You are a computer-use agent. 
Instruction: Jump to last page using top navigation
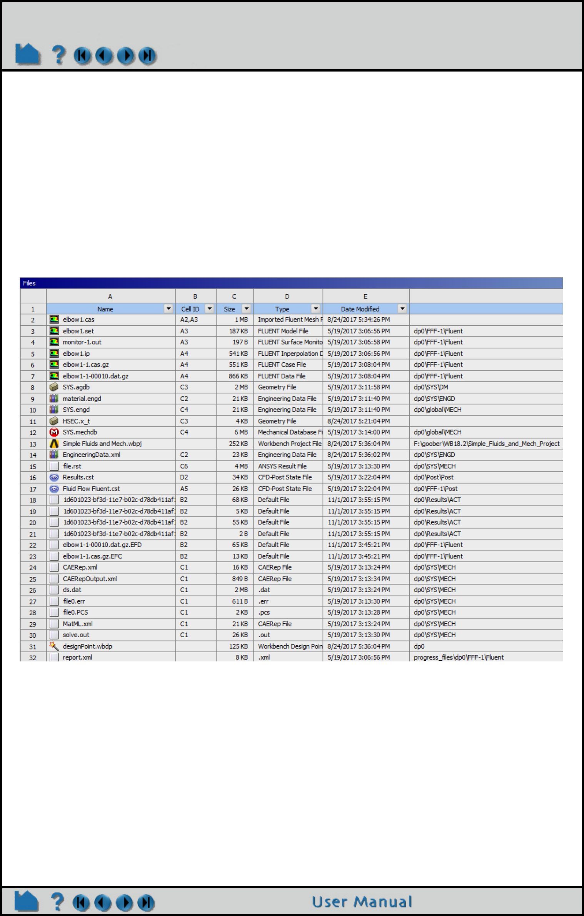click(147, 56)
